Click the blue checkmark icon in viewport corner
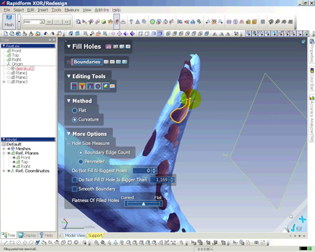 pos(293,228)
